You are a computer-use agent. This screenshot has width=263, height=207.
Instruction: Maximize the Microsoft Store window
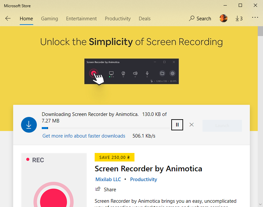click(240, 6)
